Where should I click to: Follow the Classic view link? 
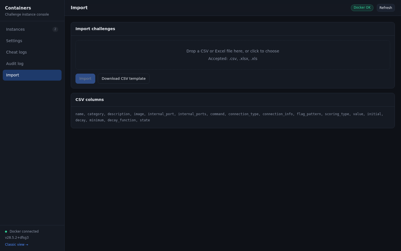point(16,245)
